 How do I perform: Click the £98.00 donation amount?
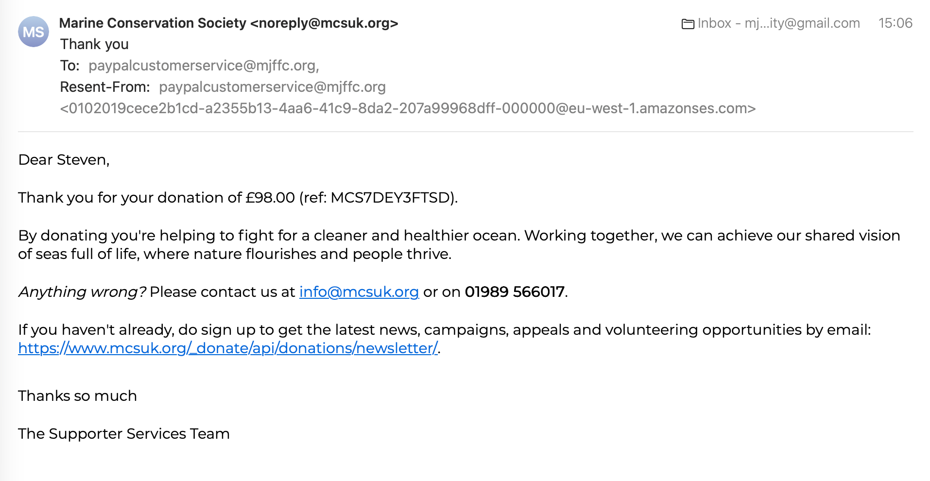click(270, 197)
